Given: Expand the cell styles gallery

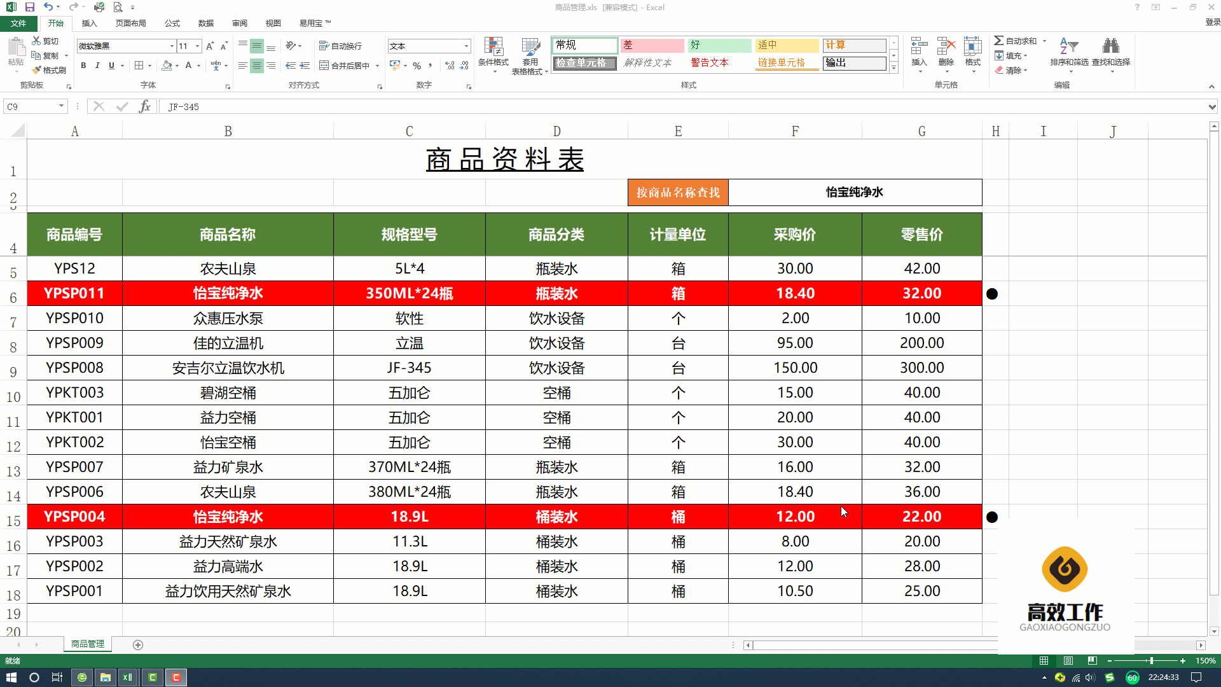Looking at the screenshot, I should point(893,67).
